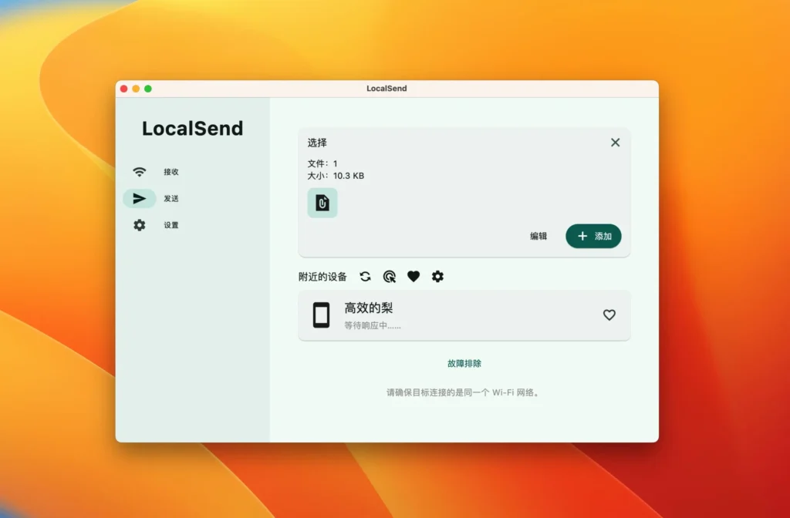Viewport: 790px width, 518px height.
Task: Maximize the window with the green button
Action: tap(148, 89)
